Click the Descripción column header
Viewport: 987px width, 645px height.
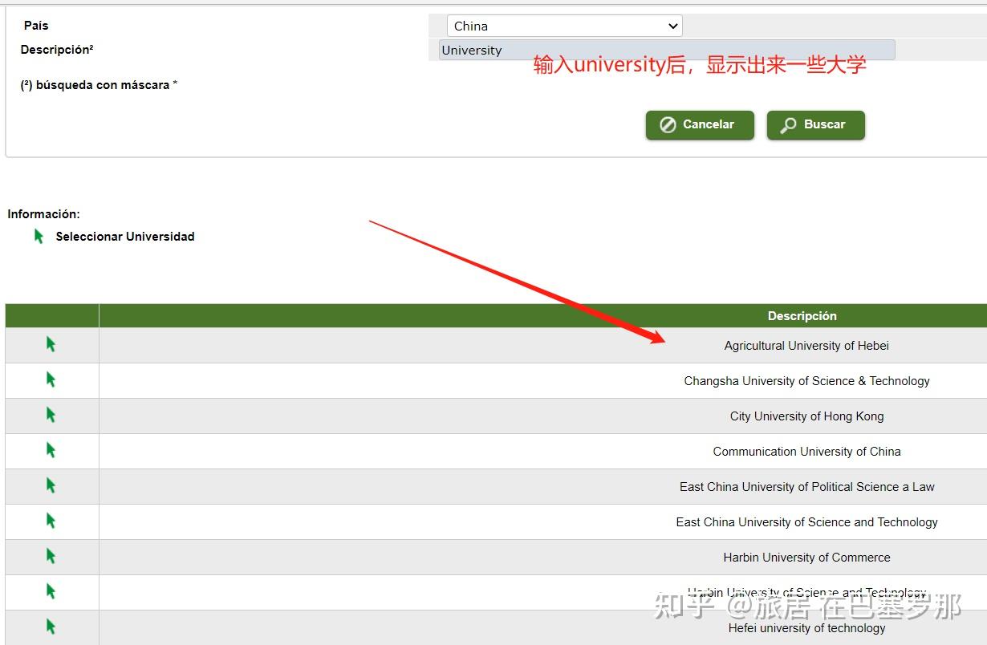point(802,316)
